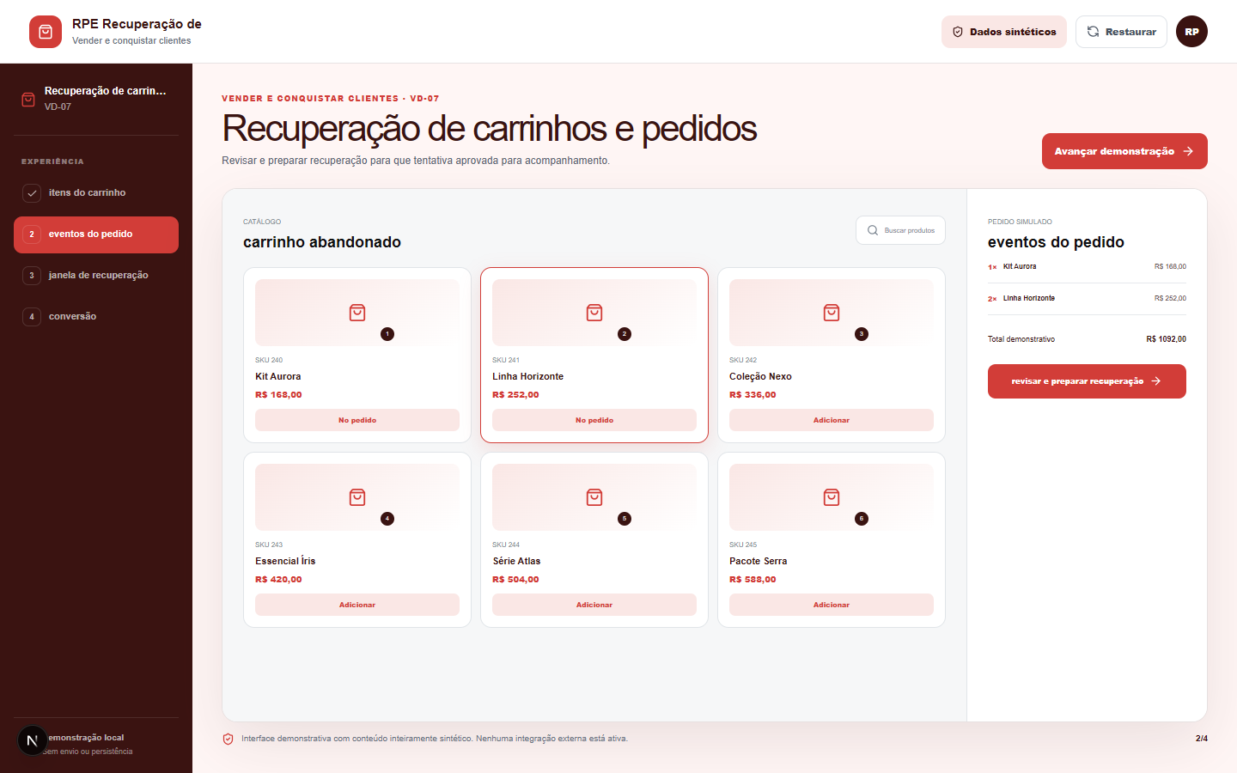Screen dimensions: 1237x773
Task: Click the Linha Horizonte line in the order panel
Action: point(1087,299)
